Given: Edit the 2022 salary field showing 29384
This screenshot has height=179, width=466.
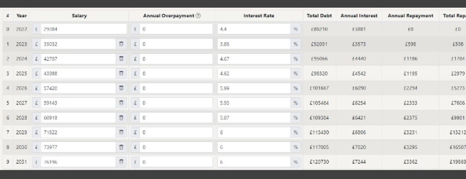Looking at the screenshot, I should 83,29.
